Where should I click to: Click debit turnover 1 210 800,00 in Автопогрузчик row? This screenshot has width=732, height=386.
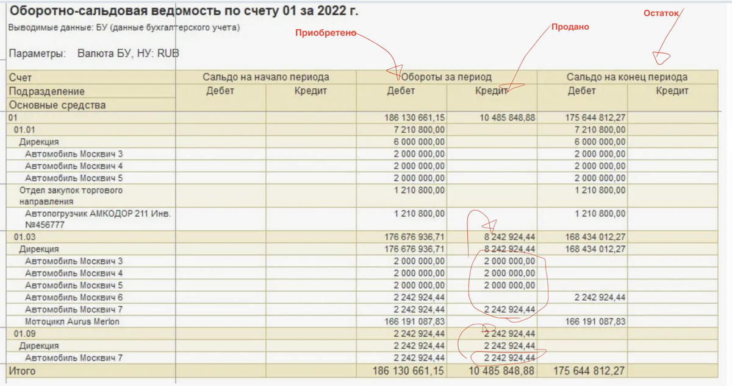click(x=420, y=214)
